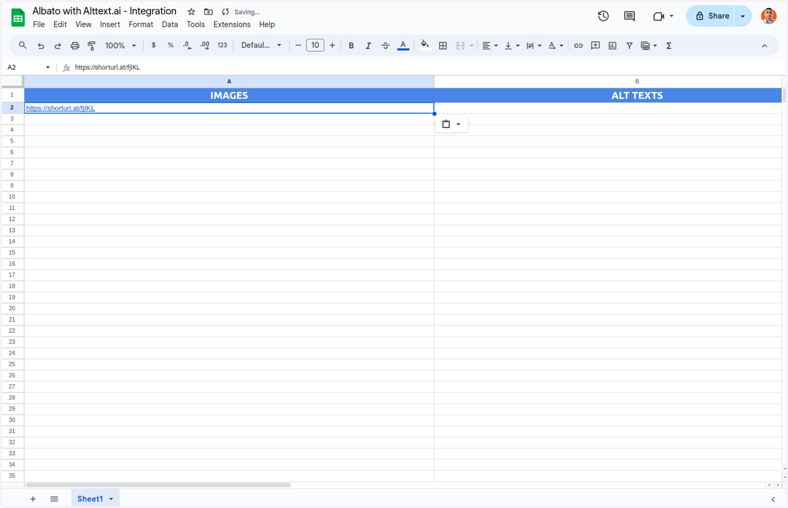Image resolution: width=788 pixels, height=508 pixels.
Task: Redo the last action
Action: [x=58, y=45]
